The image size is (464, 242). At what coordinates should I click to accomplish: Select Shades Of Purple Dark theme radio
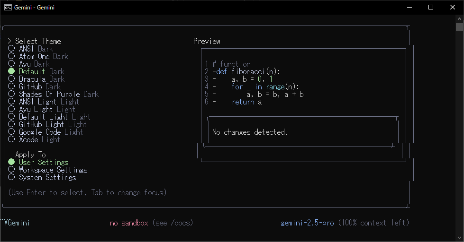[11, 94]
